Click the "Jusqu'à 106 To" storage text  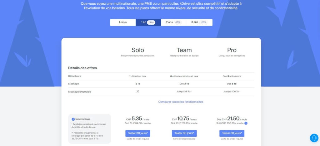(x=232, y=91)
